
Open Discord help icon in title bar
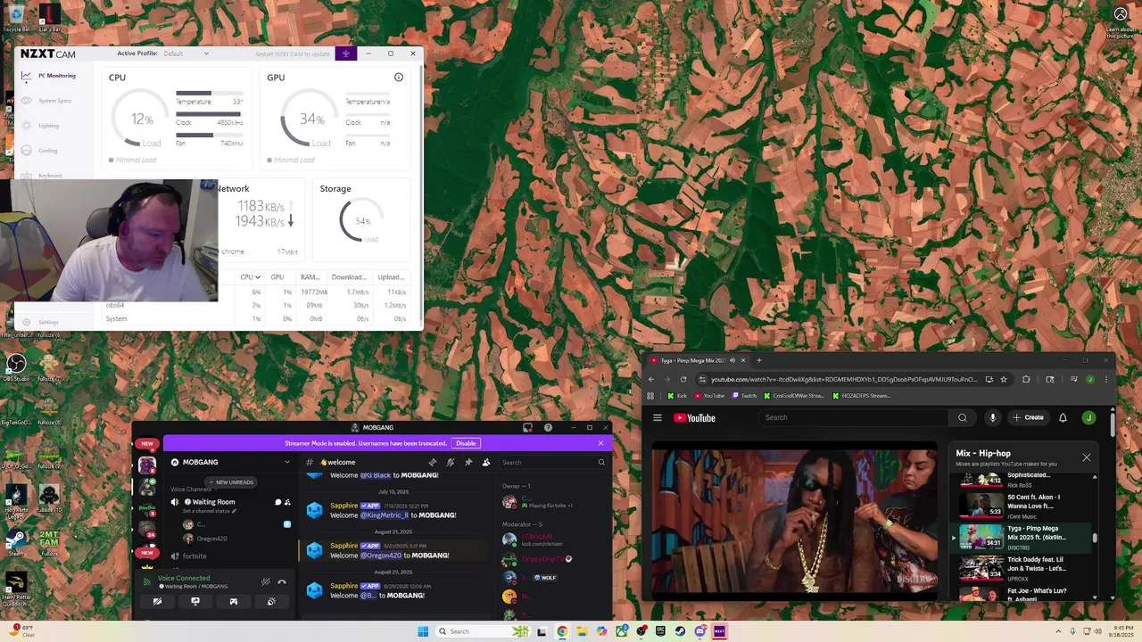[548, 428]
